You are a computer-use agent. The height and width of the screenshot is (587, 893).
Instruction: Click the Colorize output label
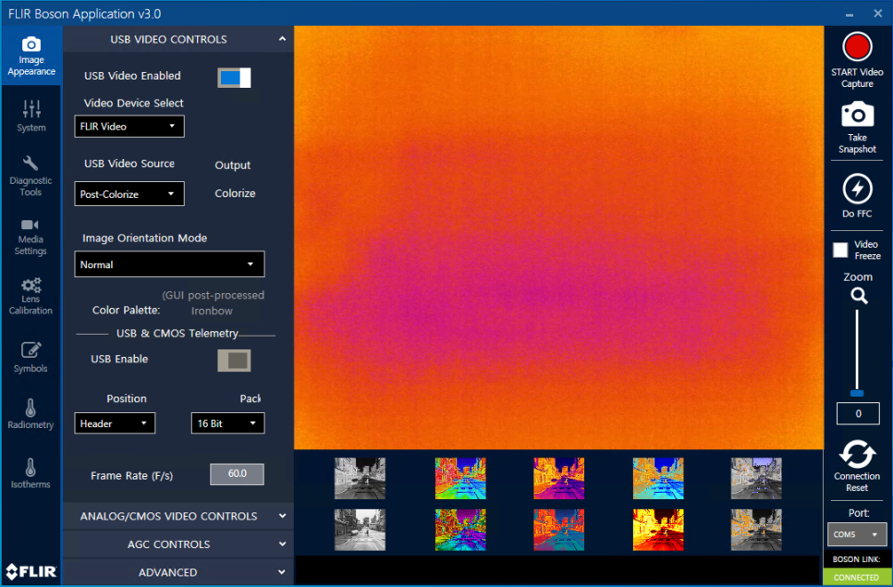point(235,193)
